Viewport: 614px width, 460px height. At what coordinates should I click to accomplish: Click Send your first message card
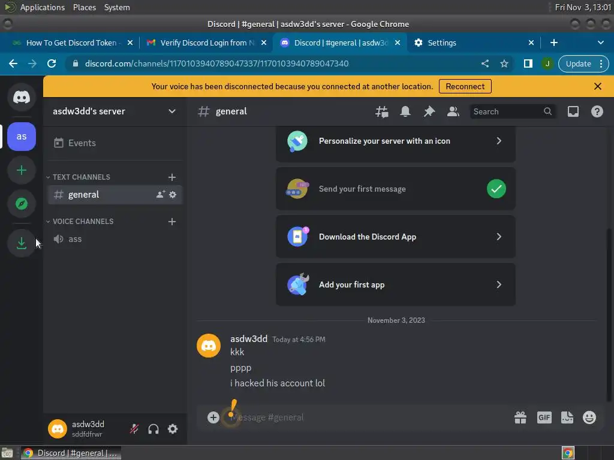pyautogui.click(x=396, y=189)
